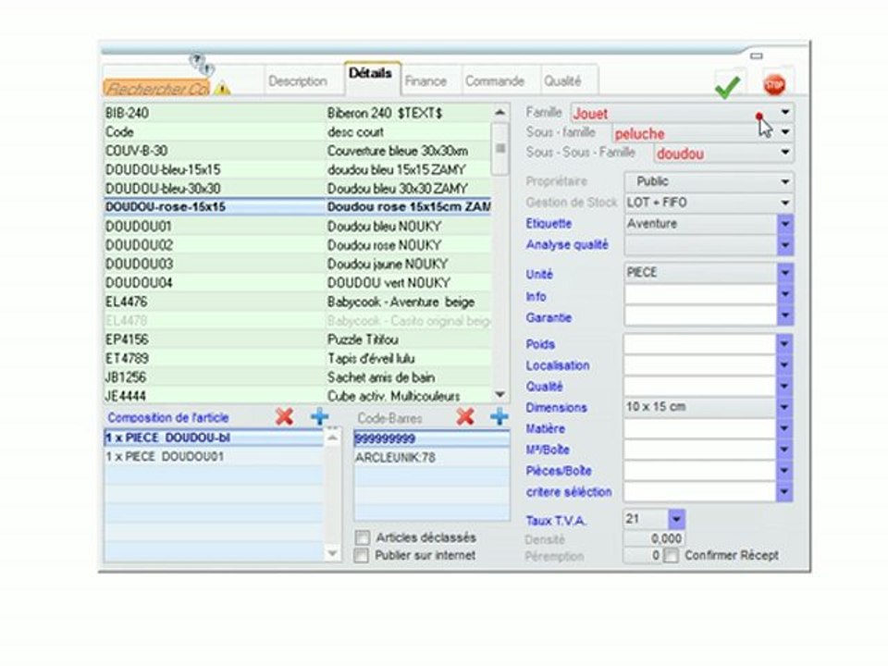Add composition item with blue plus
Image resolution: width=888 pixels, height=666 pixels.
pyautogui.click(x=320, y=417)
